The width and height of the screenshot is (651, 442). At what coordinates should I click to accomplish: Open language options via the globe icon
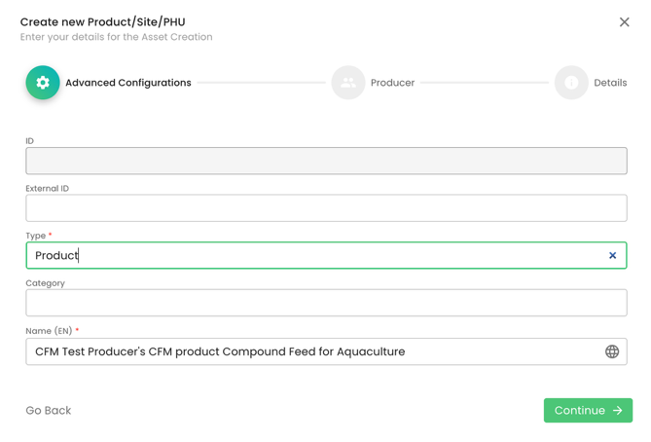point(612,351)
